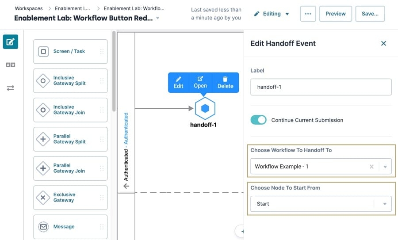
Task: Toggle Continue Current Submission switch
Action: 258,120
